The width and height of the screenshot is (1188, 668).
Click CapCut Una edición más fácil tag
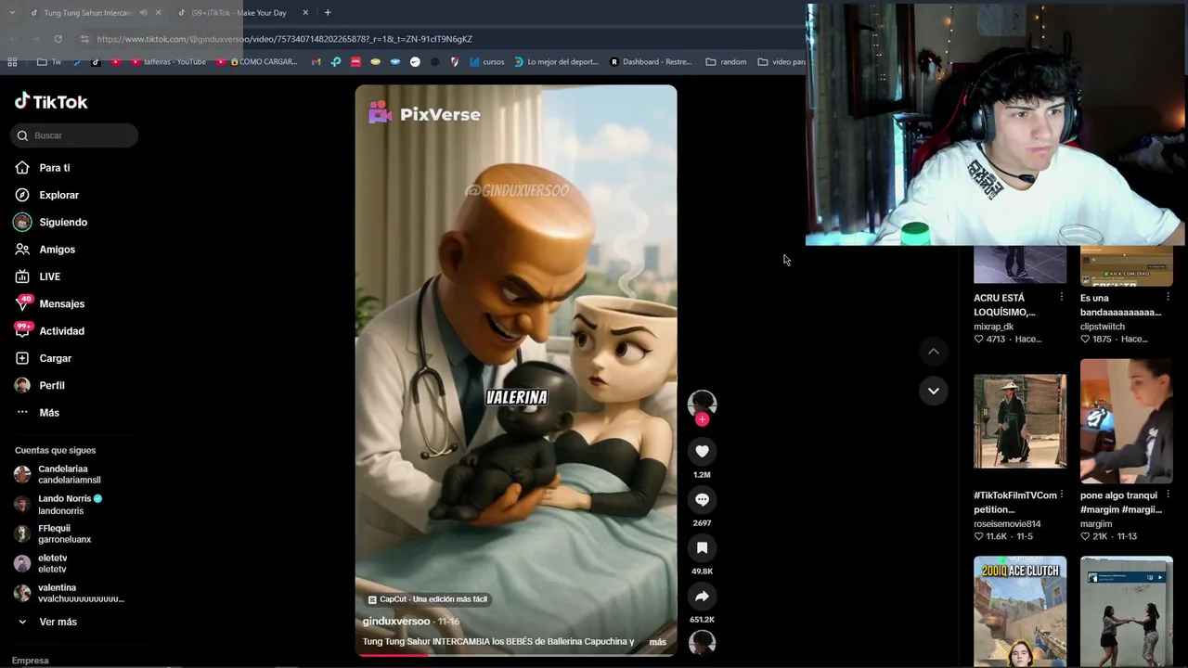pyautogui.click(x=428, y=599)
